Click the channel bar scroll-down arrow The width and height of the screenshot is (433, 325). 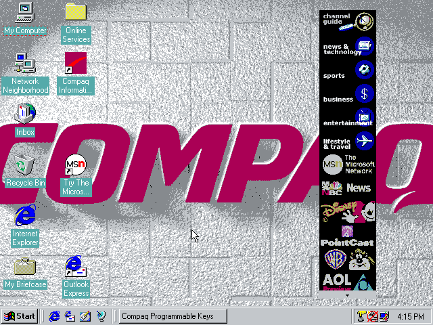click(x=347, y=295)
